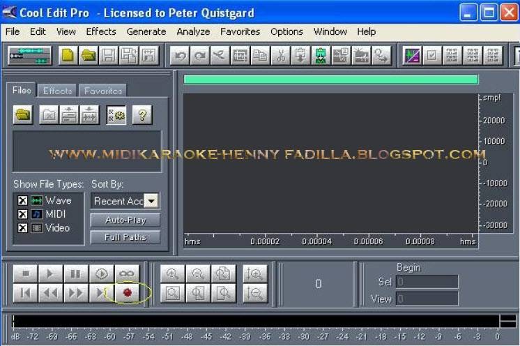Viewport: 520px width, 346px height.
Task: Open the Edit menu
Action: [38, 31]
